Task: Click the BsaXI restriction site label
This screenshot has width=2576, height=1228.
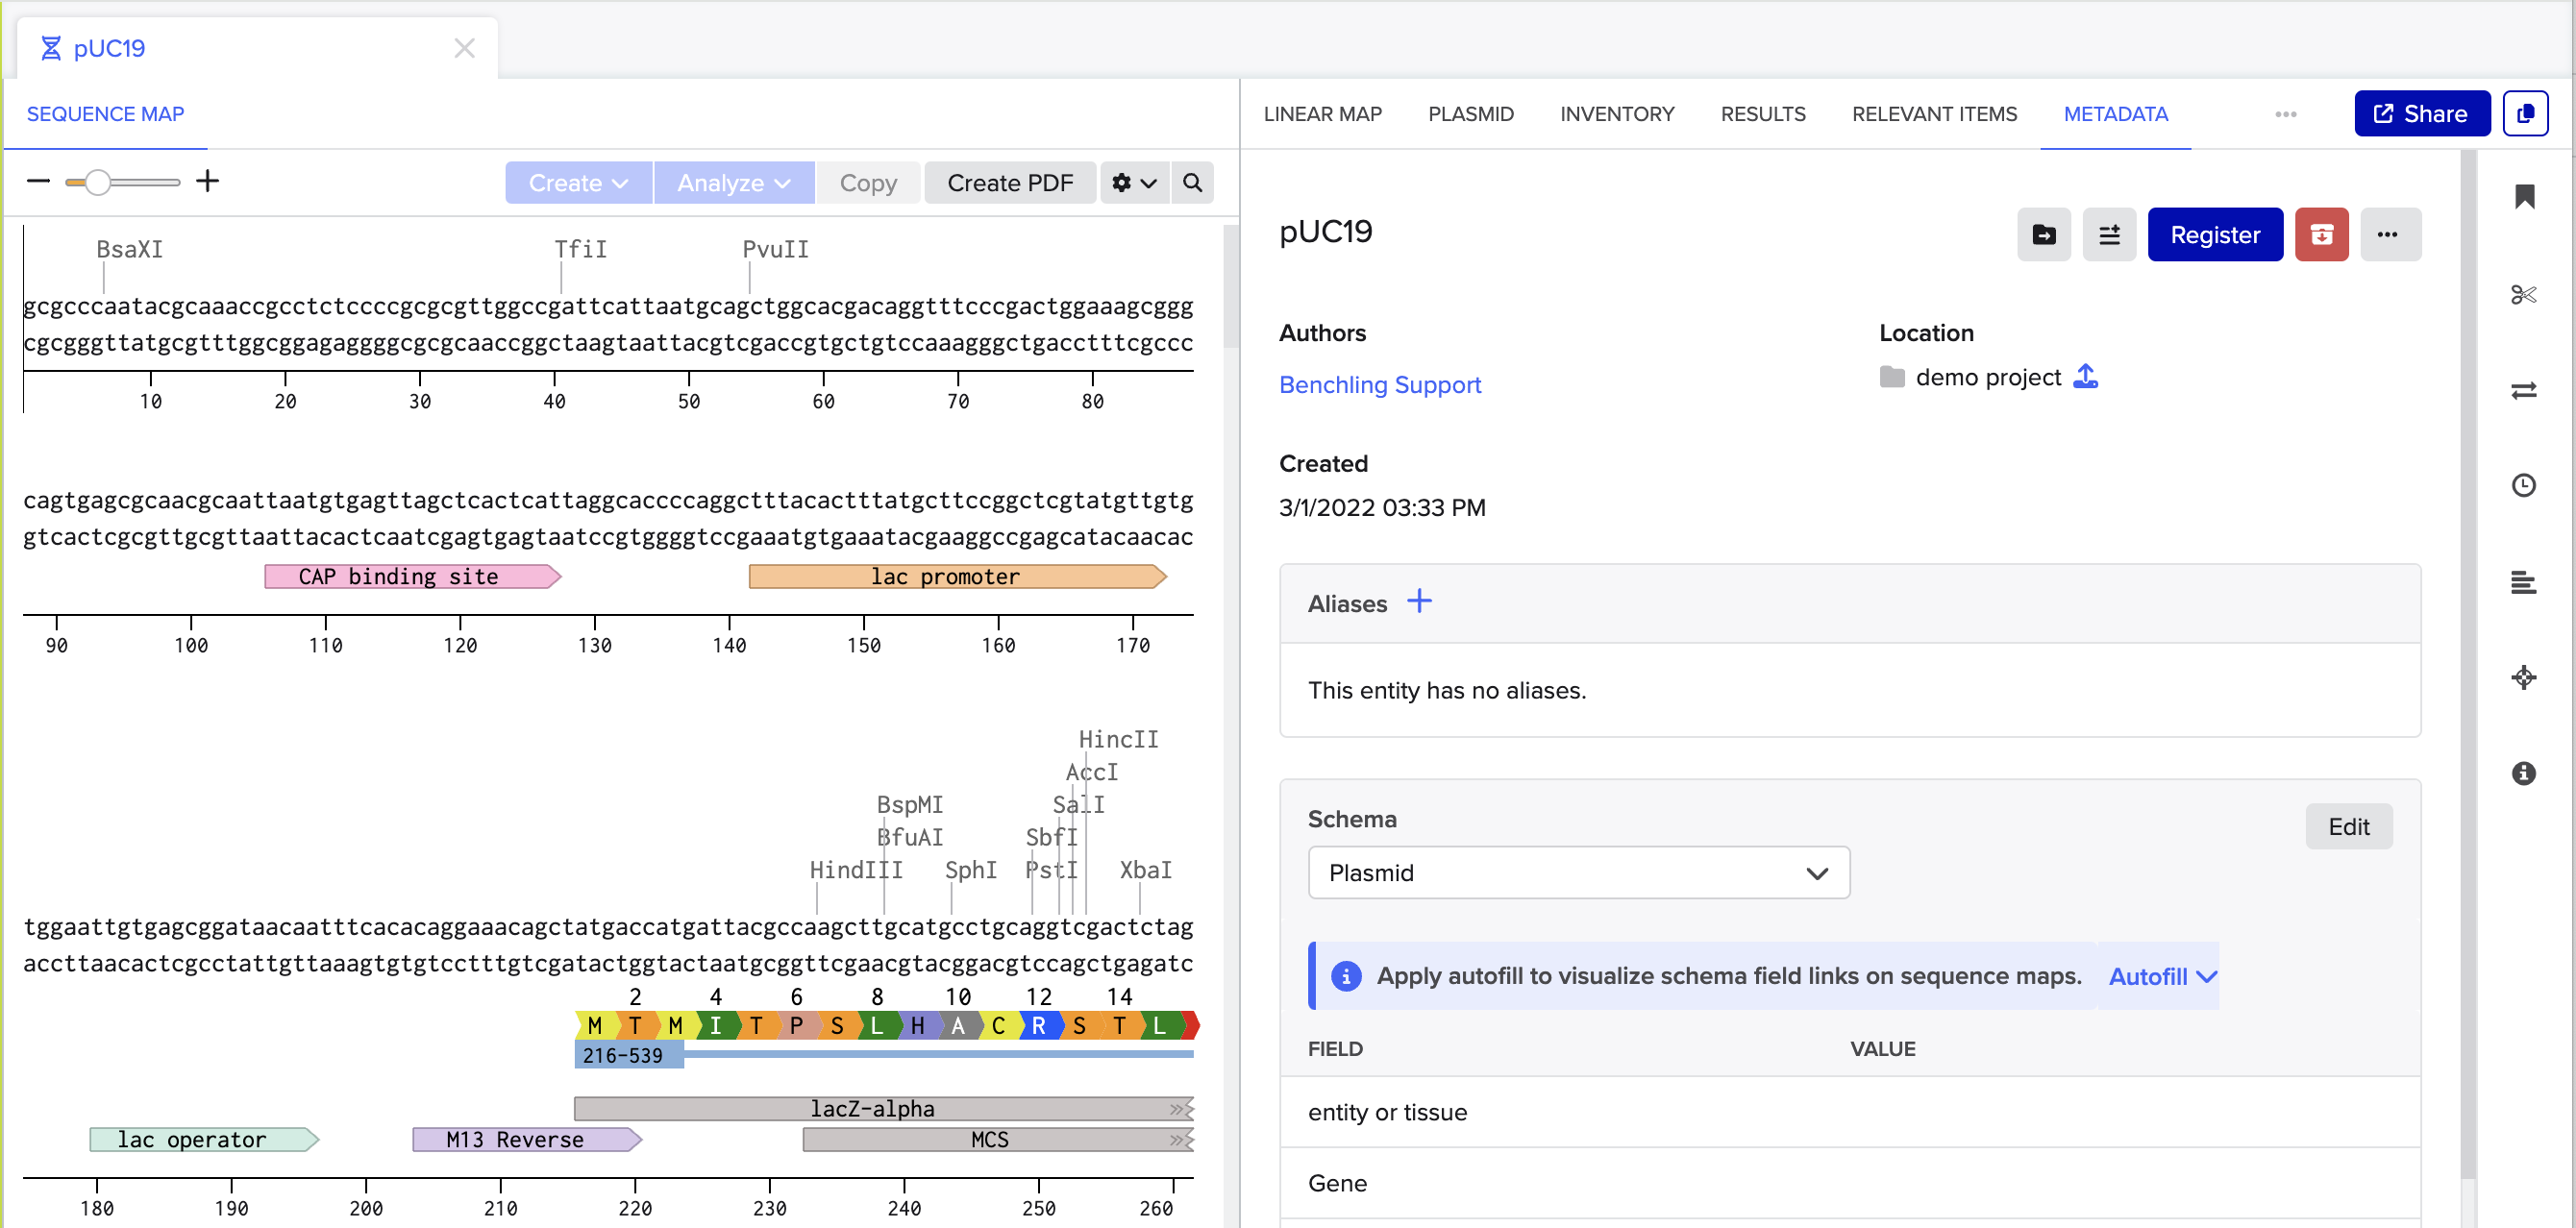Action: (x=129, y=249)
